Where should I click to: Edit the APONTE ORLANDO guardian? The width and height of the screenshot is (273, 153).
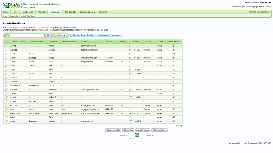[6, 90]
